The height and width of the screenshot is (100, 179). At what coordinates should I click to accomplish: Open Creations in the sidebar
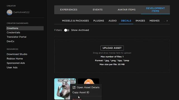coord(25,28)
